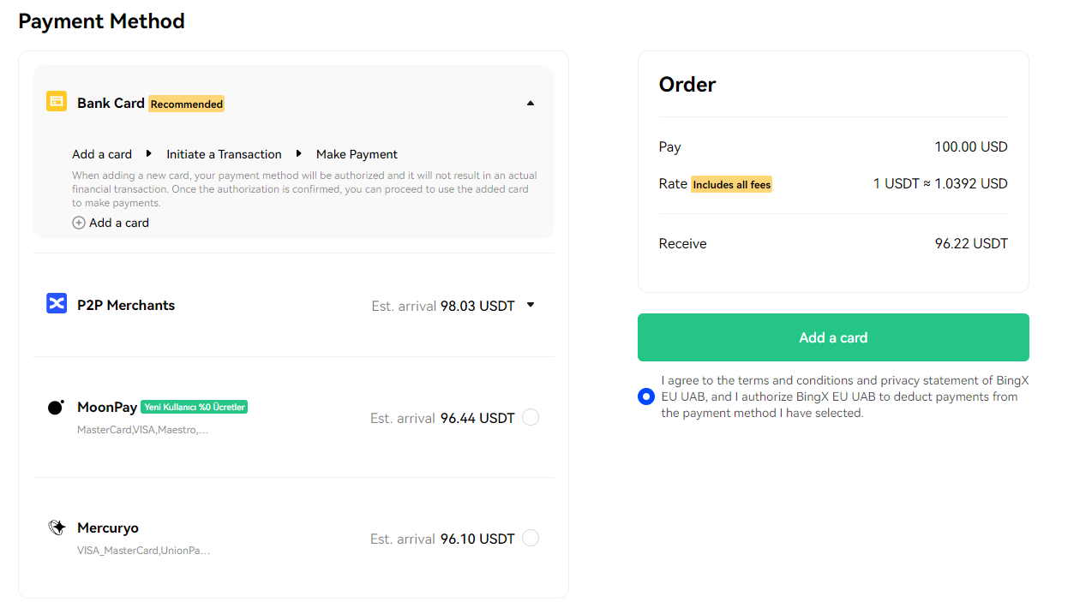Click the green Add a card button

[x=833, y=337]
